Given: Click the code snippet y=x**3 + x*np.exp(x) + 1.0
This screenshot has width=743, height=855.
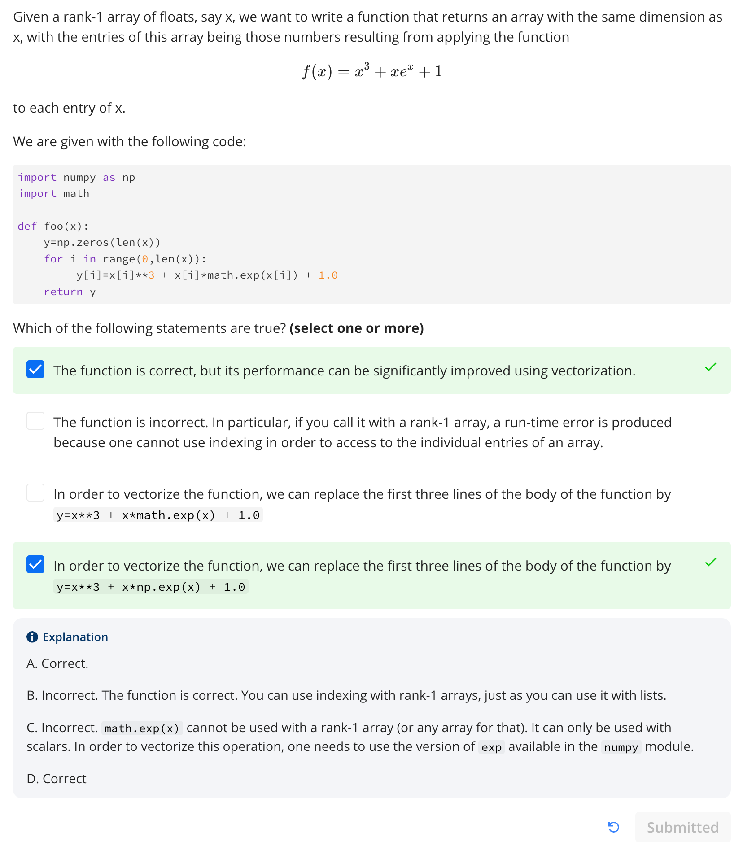Looking at the screenshot, I should 151,587.
